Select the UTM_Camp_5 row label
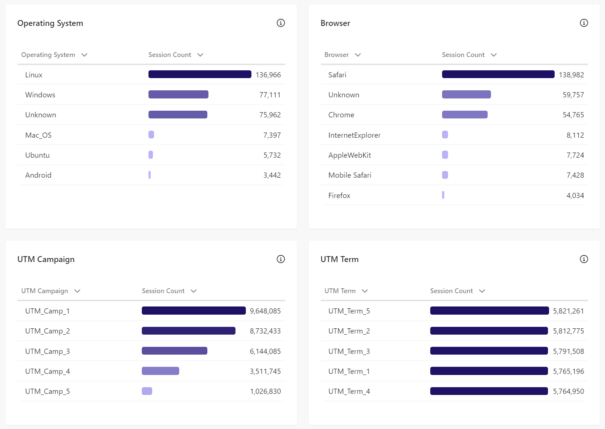605x429 pixels. (x=47, y=391)
